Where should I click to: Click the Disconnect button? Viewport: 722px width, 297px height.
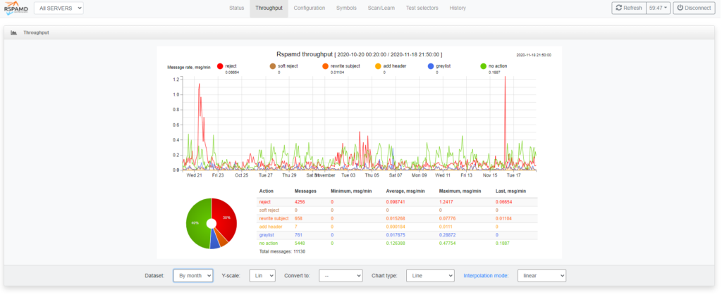[x=694, y=8]
